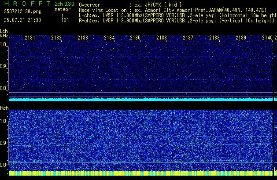Click the Lch 0.9 kHz axis label
Screen dimensions: 277x180
click(x=4, y=66)
